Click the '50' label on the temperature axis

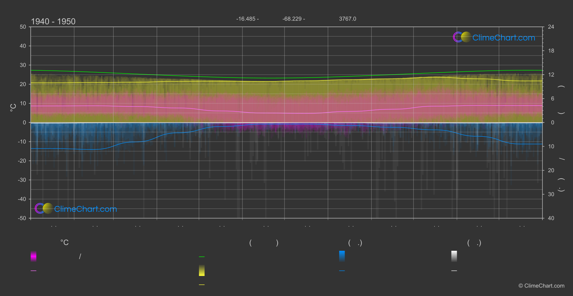(23, 27)
